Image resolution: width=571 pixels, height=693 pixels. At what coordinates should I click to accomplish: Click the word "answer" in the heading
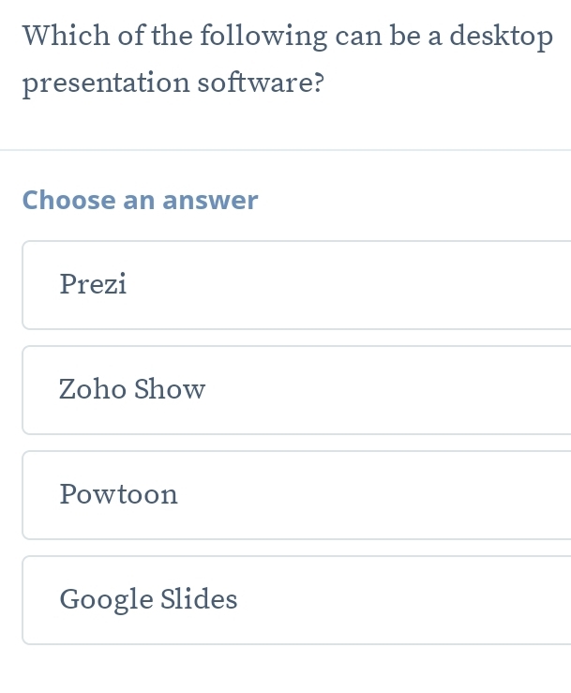point(211,201)
